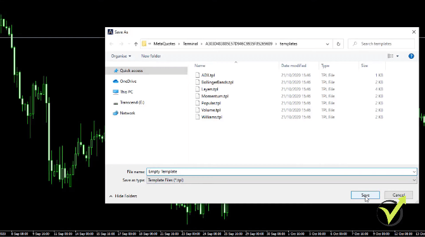
Task: Click the Williams.tpl file icon
Action: pos(198,117)
